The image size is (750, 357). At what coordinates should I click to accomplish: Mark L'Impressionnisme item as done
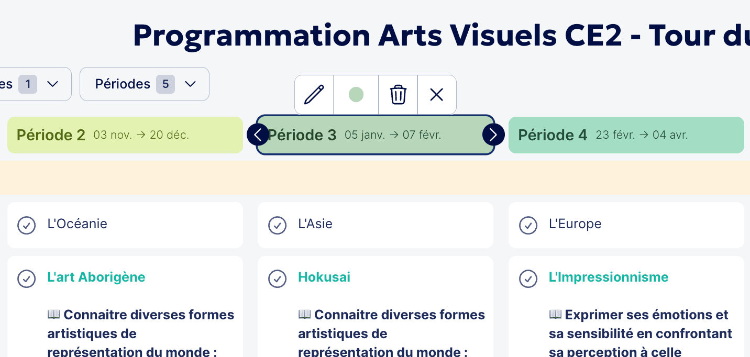528,278
